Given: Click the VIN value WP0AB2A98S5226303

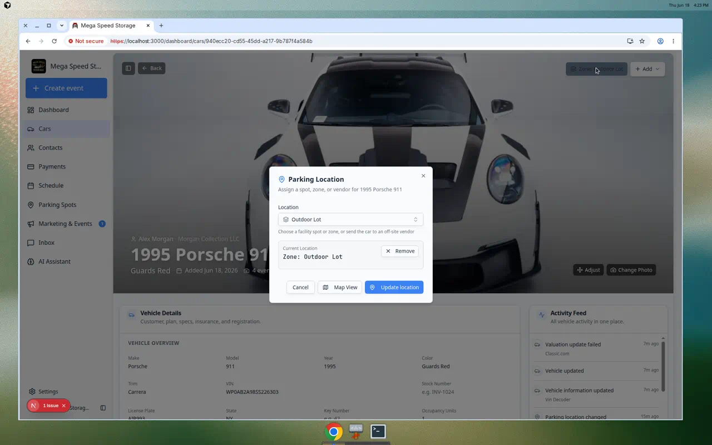Looking at the screenshot, I should (252, 392).
